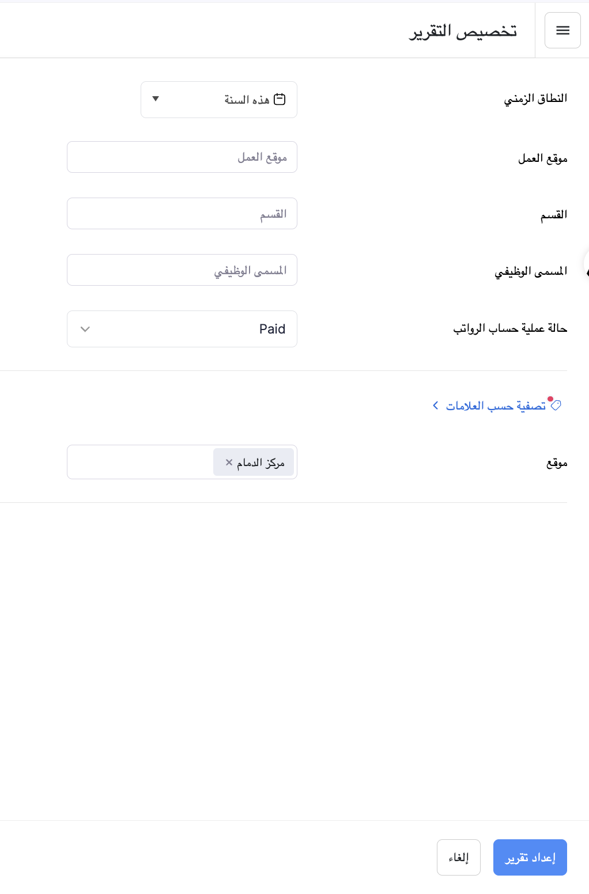Click the تخصيص التقرير page title
The image size is (589, 894).
click(463, 31)
